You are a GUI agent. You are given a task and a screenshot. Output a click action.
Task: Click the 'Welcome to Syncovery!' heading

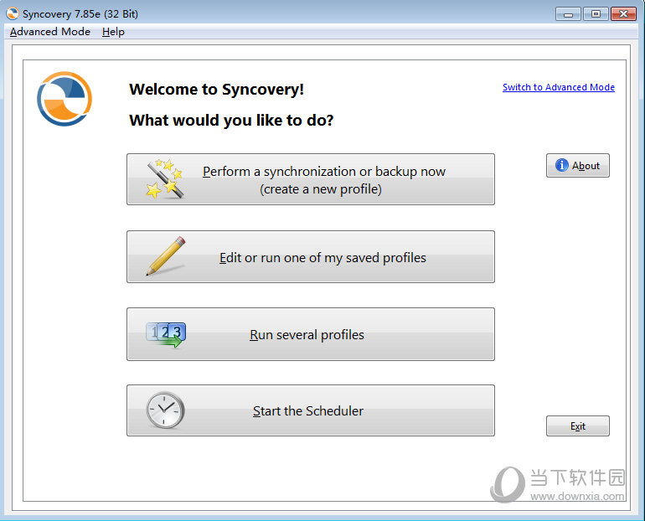(x=216, y=90)
